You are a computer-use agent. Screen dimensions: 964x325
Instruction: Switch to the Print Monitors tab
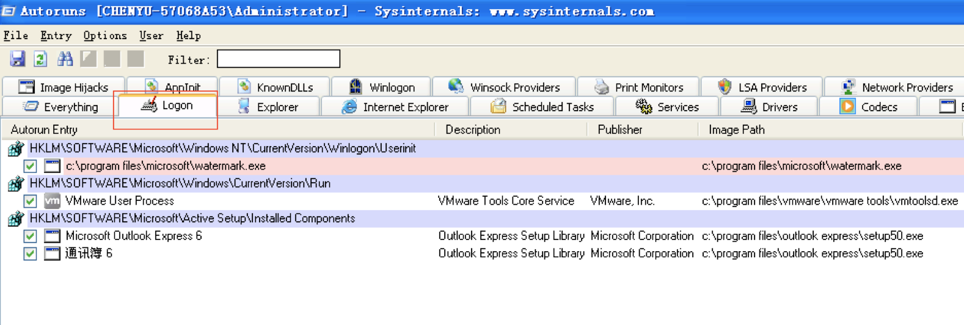pos(638,87)
